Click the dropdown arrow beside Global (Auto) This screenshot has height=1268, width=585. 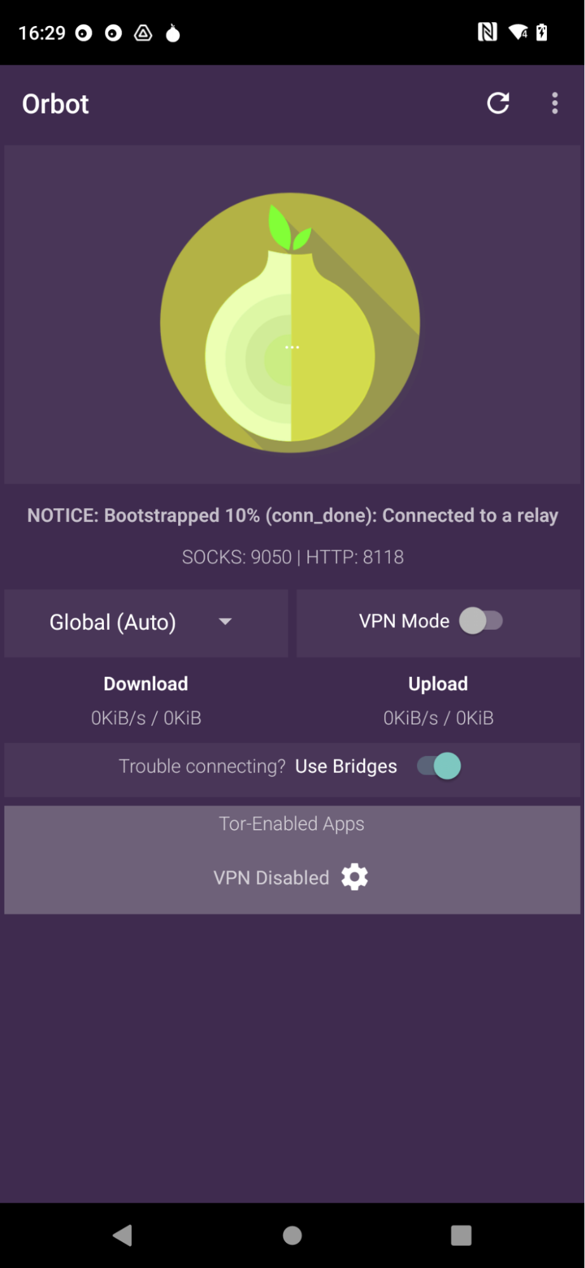(x=225, y=622)
